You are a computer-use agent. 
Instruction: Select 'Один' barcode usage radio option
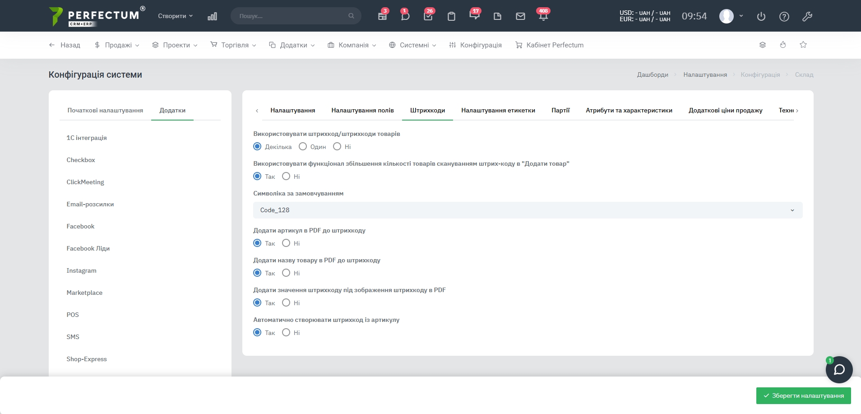303,146
